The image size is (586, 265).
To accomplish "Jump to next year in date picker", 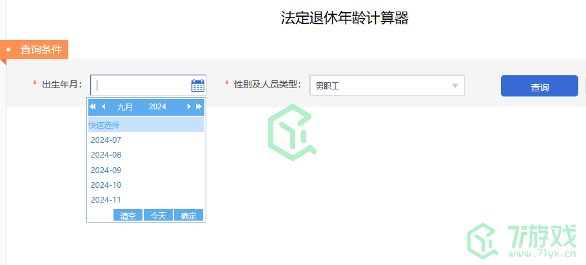I will [x=199, y=107].
